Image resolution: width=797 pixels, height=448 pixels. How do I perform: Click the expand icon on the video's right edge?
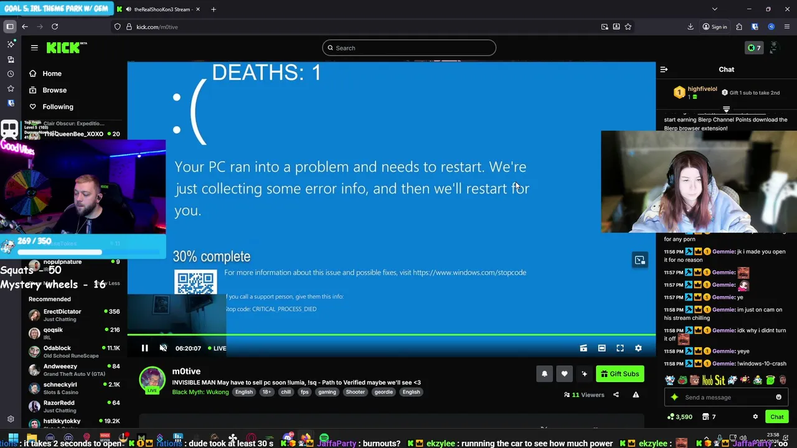[x=640, y=260]
